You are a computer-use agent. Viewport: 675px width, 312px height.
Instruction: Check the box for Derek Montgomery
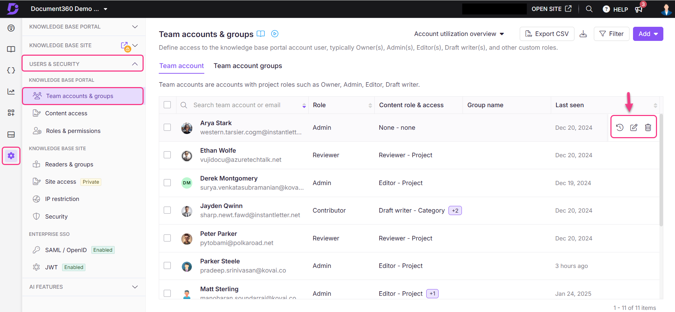click(167, 183)
